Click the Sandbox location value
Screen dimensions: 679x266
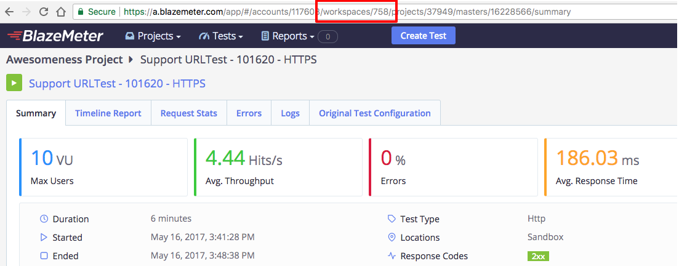point(545,237)
